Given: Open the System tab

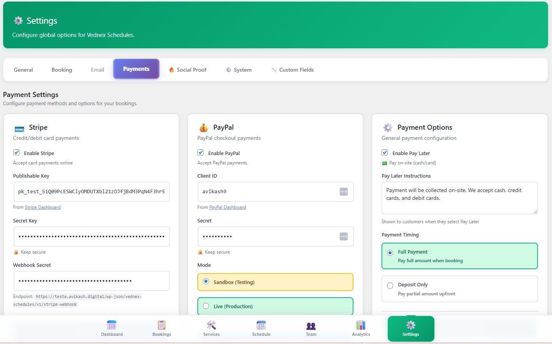Looking at the screenshot, I should [x=239, y=70].
